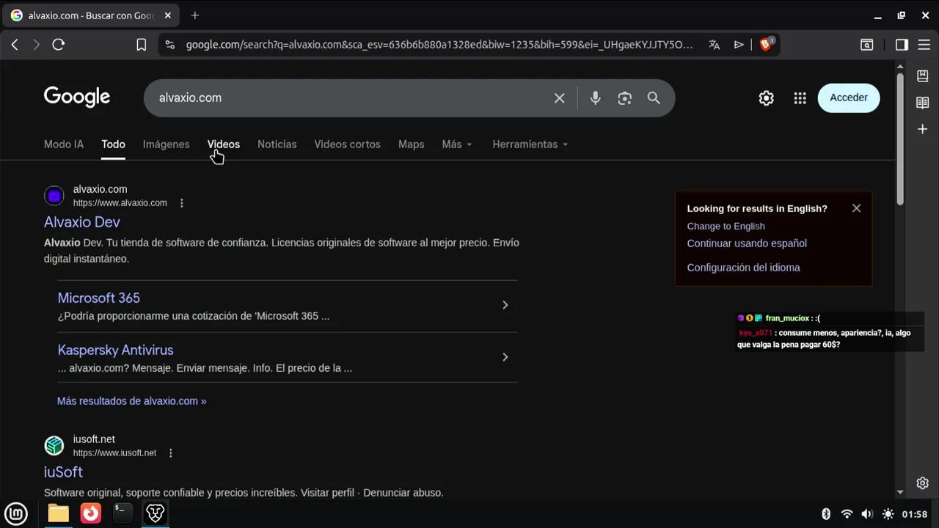The width and height of the screenshot is (939, 528).
Task: Open the sidebar reading list icon
Action: [923, 103]
